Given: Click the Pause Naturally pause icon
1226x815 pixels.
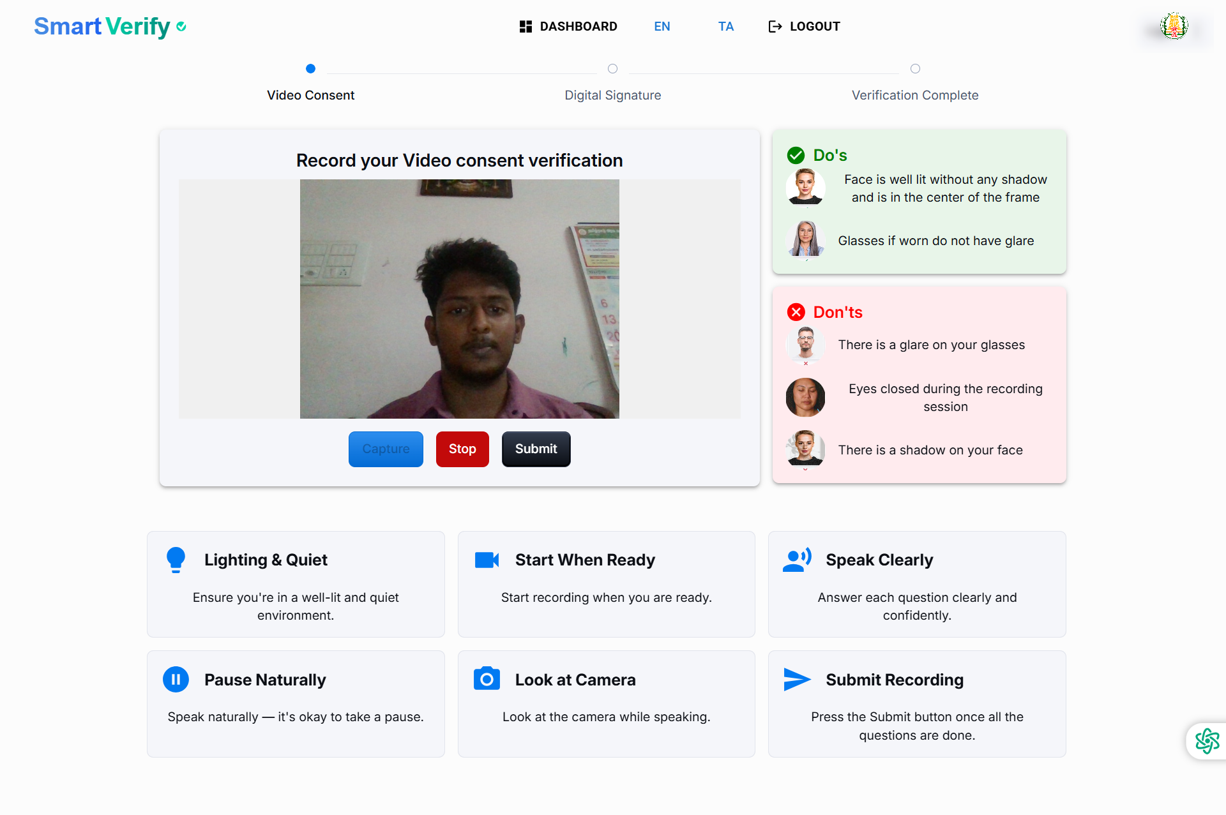Looking at the screenshot, I should [x=176, y=679].
